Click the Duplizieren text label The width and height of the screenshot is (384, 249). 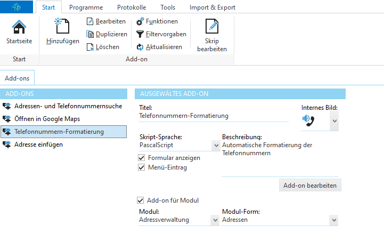click(111, 34)
